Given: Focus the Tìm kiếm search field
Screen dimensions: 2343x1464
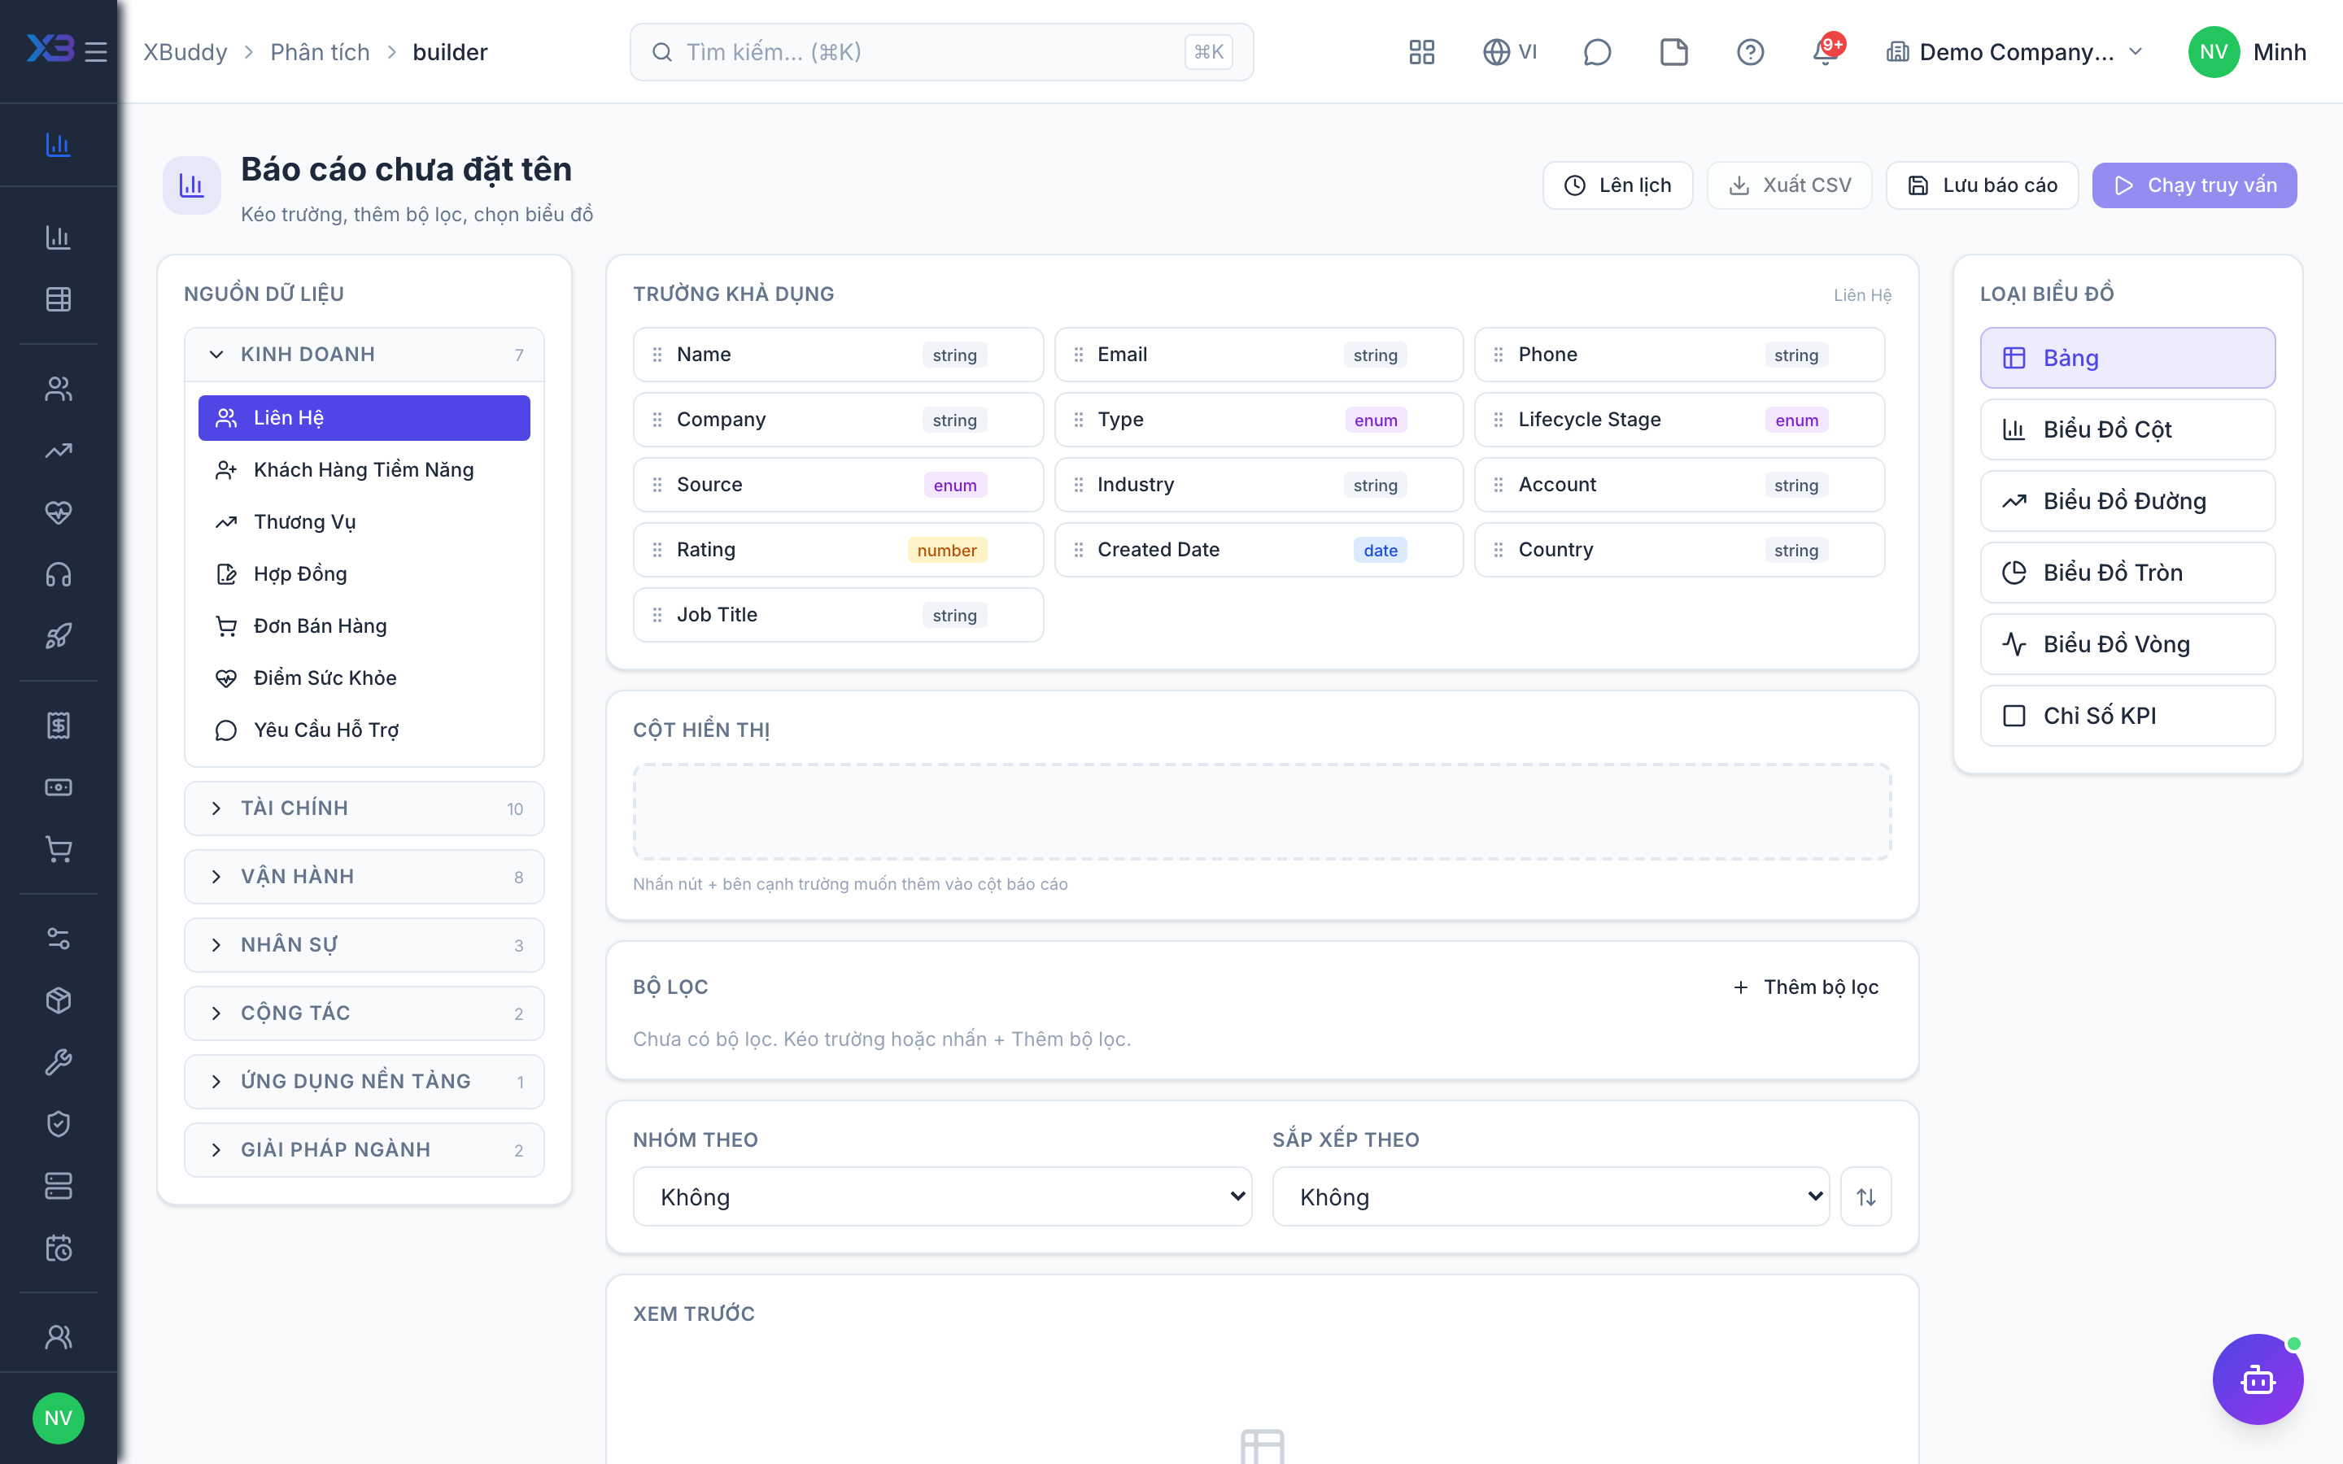Looking at the screenshot, I should (x=941, y=52).
